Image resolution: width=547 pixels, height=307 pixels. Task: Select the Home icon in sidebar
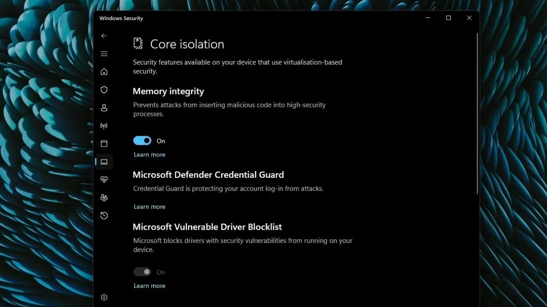(104, 71)
